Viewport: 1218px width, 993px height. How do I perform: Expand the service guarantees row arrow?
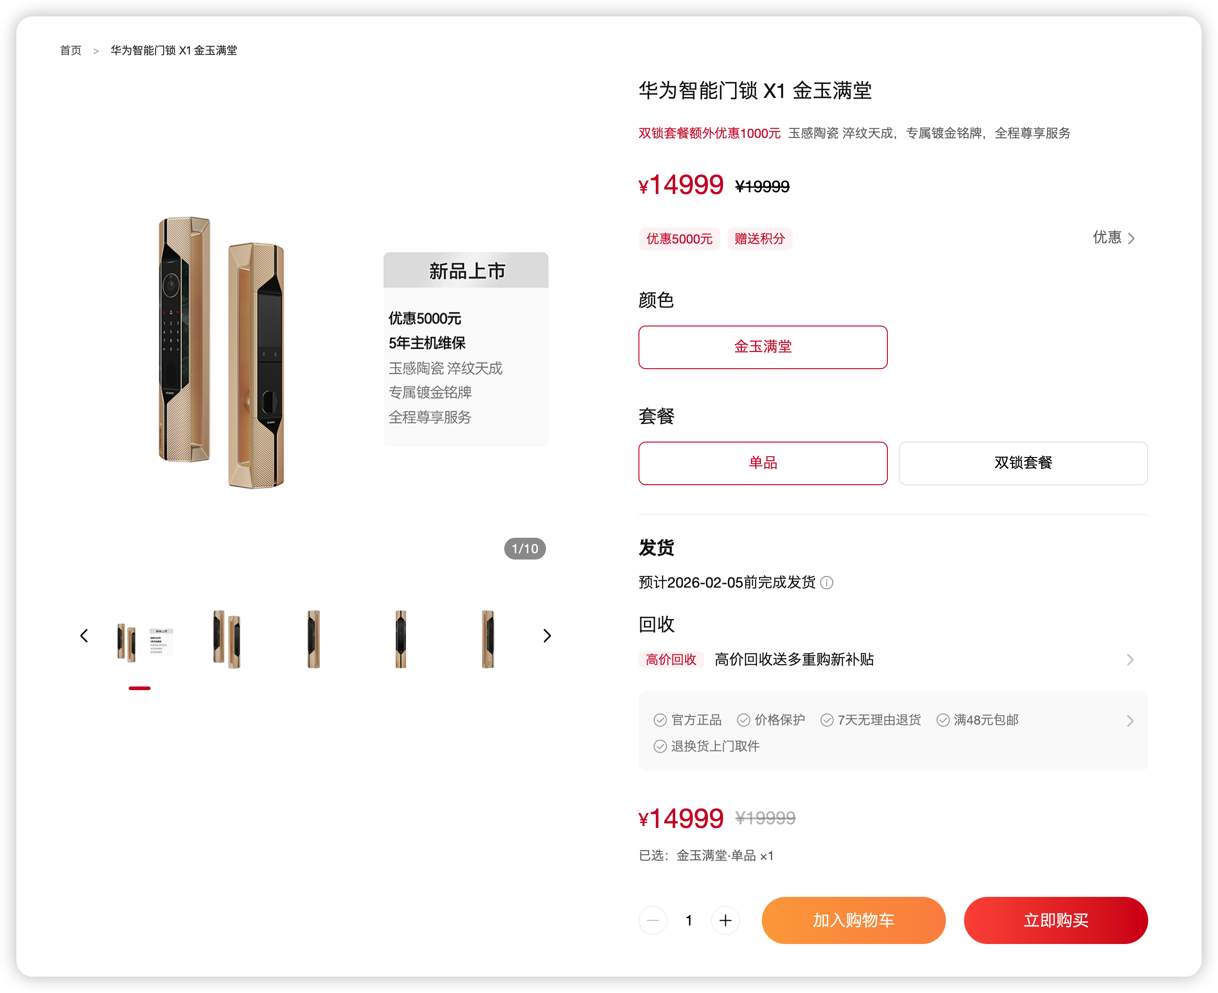pos(1130,721)
